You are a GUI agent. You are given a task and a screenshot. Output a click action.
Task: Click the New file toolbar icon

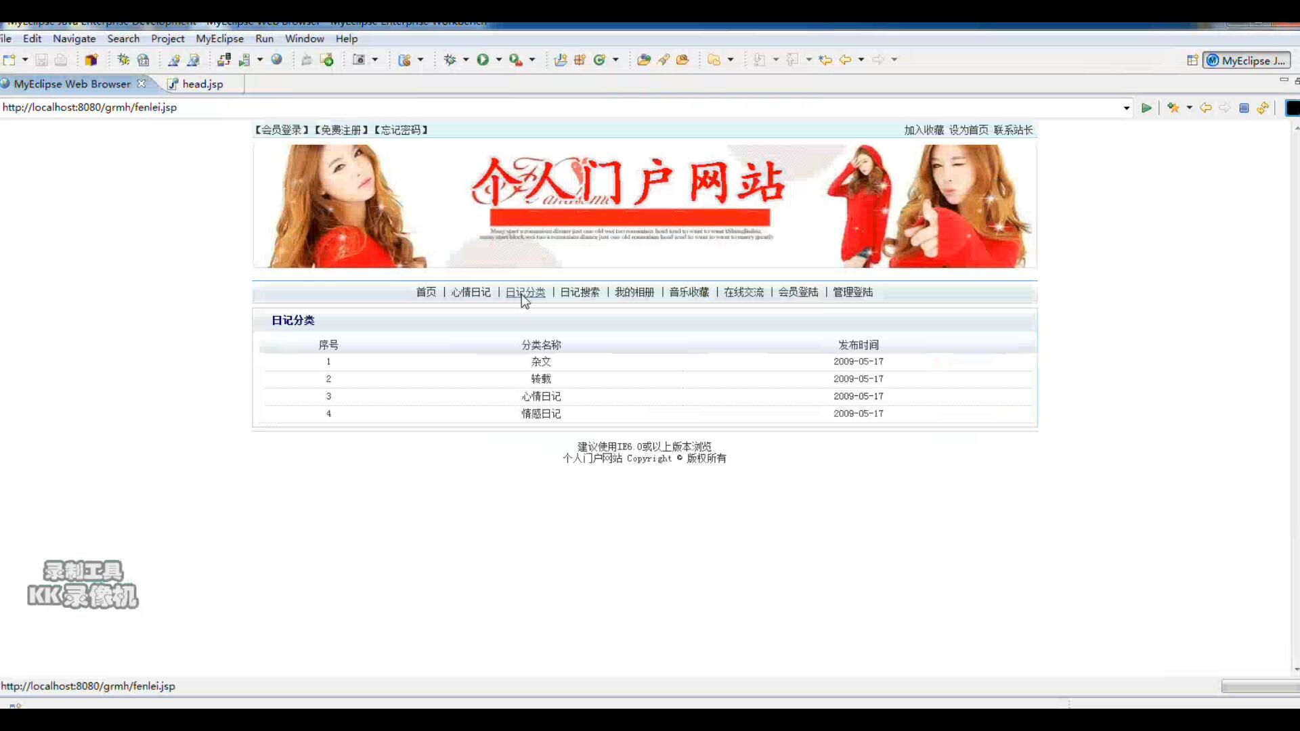[x=9, y=60]
